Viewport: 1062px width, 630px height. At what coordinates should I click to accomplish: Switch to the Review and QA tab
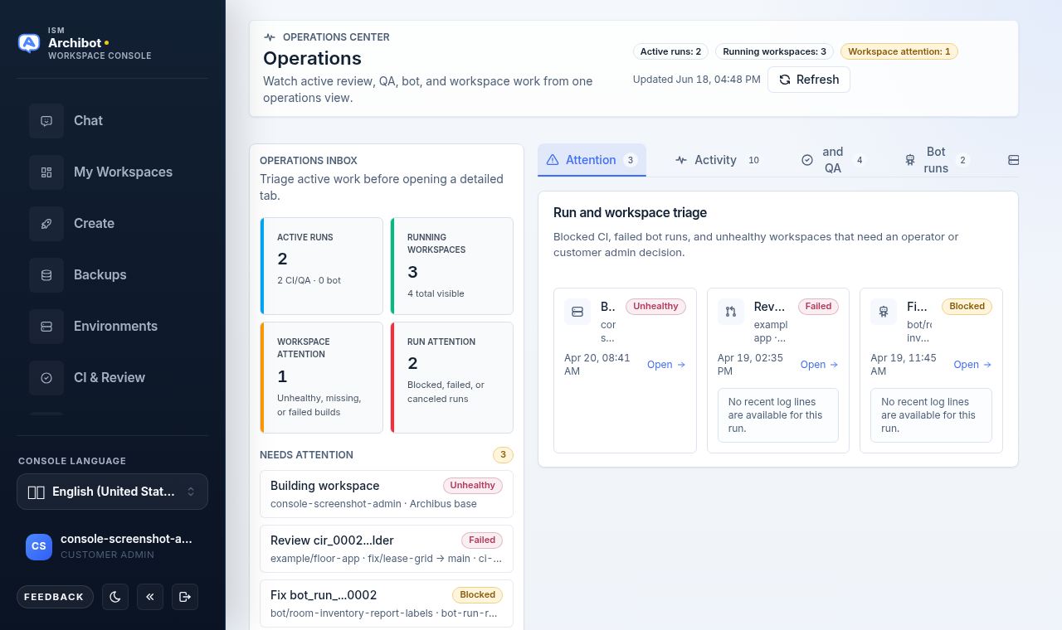[x=833, y=160]
